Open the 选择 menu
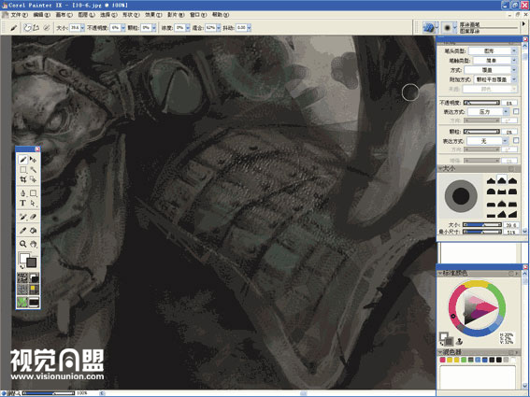The height and width of the screenshot is (397, 530). tap(108, 15)
